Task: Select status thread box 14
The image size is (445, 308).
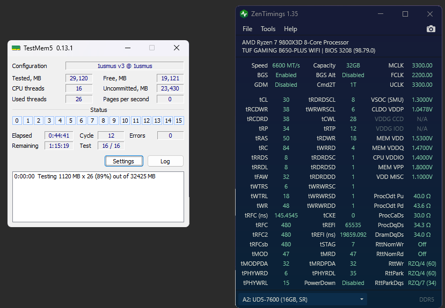Action: pos(168,121)
